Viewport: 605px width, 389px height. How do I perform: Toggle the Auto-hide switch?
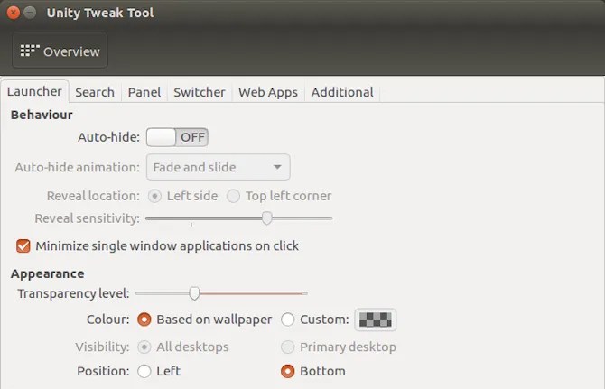(177, 137)
